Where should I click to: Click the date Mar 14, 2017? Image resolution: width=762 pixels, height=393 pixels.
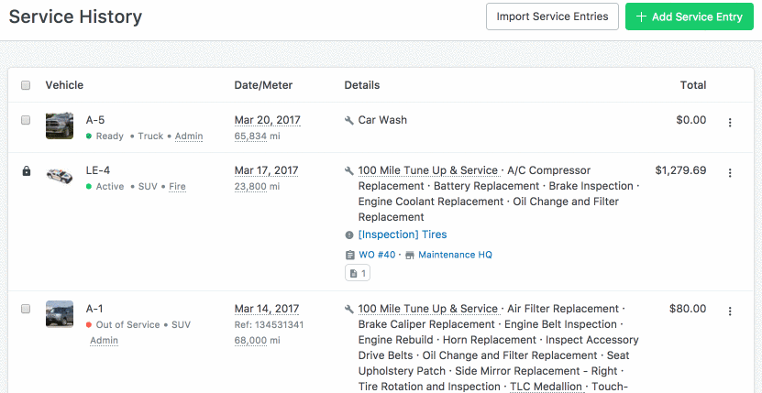click(x=267, y=309)
